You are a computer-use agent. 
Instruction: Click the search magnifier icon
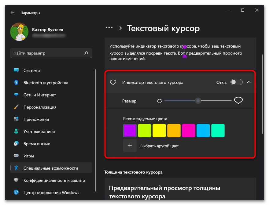pyautogui.click(x=87, y=53)
